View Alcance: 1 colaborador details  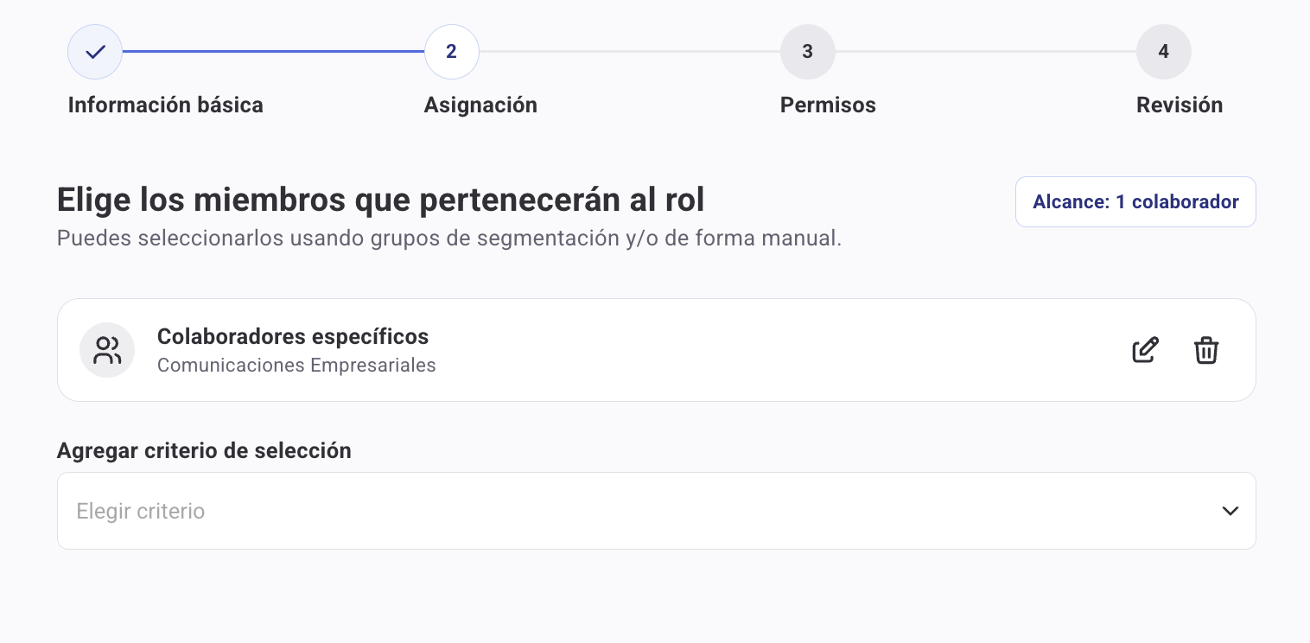[x=1135, y=201]
